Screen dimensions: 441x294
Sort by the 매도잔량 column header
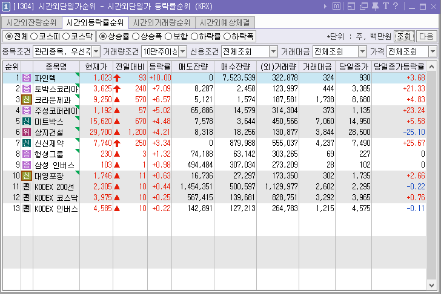coord(193,67)
